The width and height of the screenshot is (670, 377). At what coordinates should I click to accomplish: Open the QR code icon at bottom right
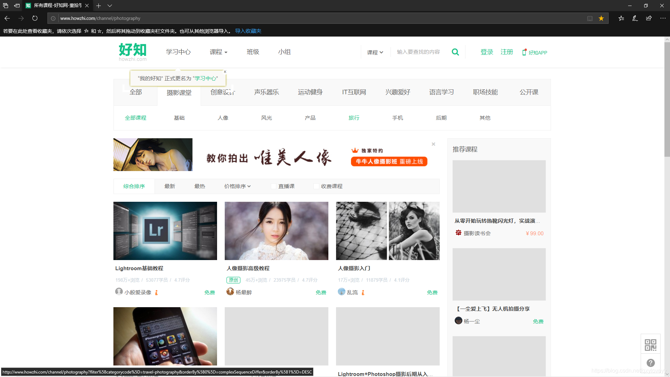tap(650, 344)
